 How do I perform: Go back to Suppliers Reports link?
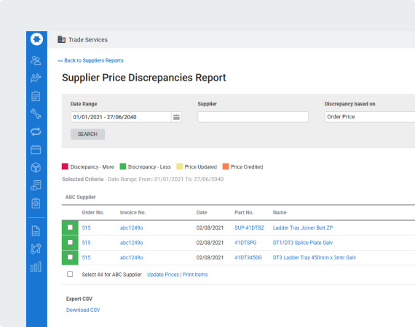91,60
